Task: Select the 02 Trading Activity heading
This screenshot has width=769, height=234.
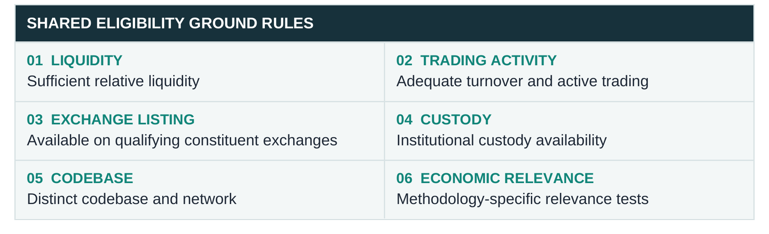Action: point(476,60)
